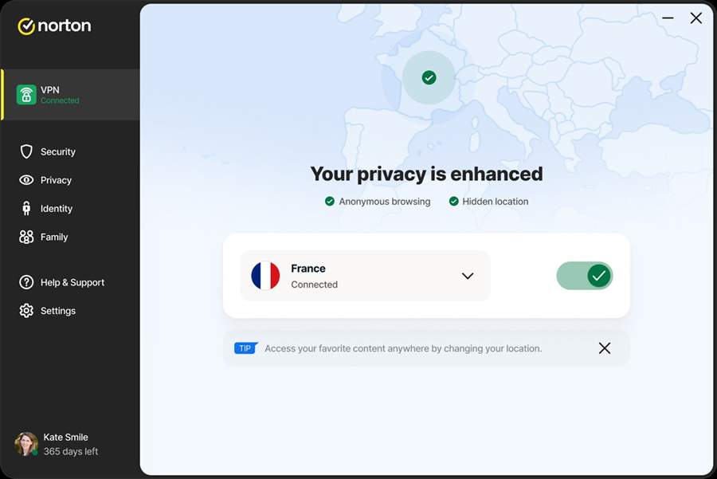Image resolution: width=717 pixels, height=479 pixels.
Task: Click the Family icon in sidebar
Action: (x=26, y=237)
